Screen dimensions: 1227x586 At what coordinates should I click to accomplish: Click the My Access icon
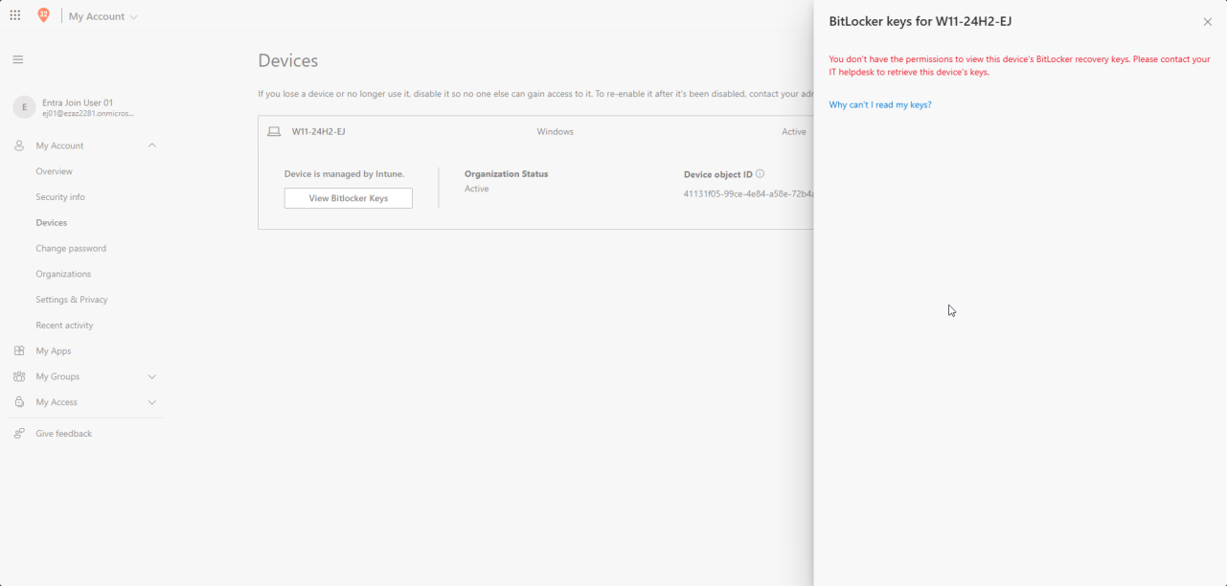[x=19, y=402]
